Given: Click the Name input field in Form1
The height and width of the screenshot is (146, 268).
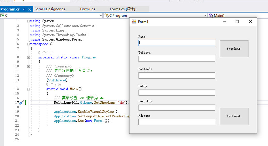Looking at the screenshot, I should [x=177, y=43].
